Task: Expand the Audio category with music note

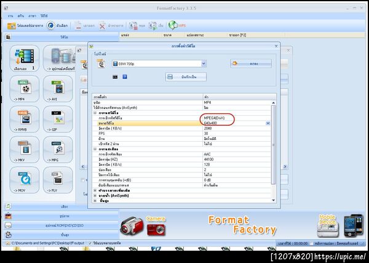Action: point(61,207)
